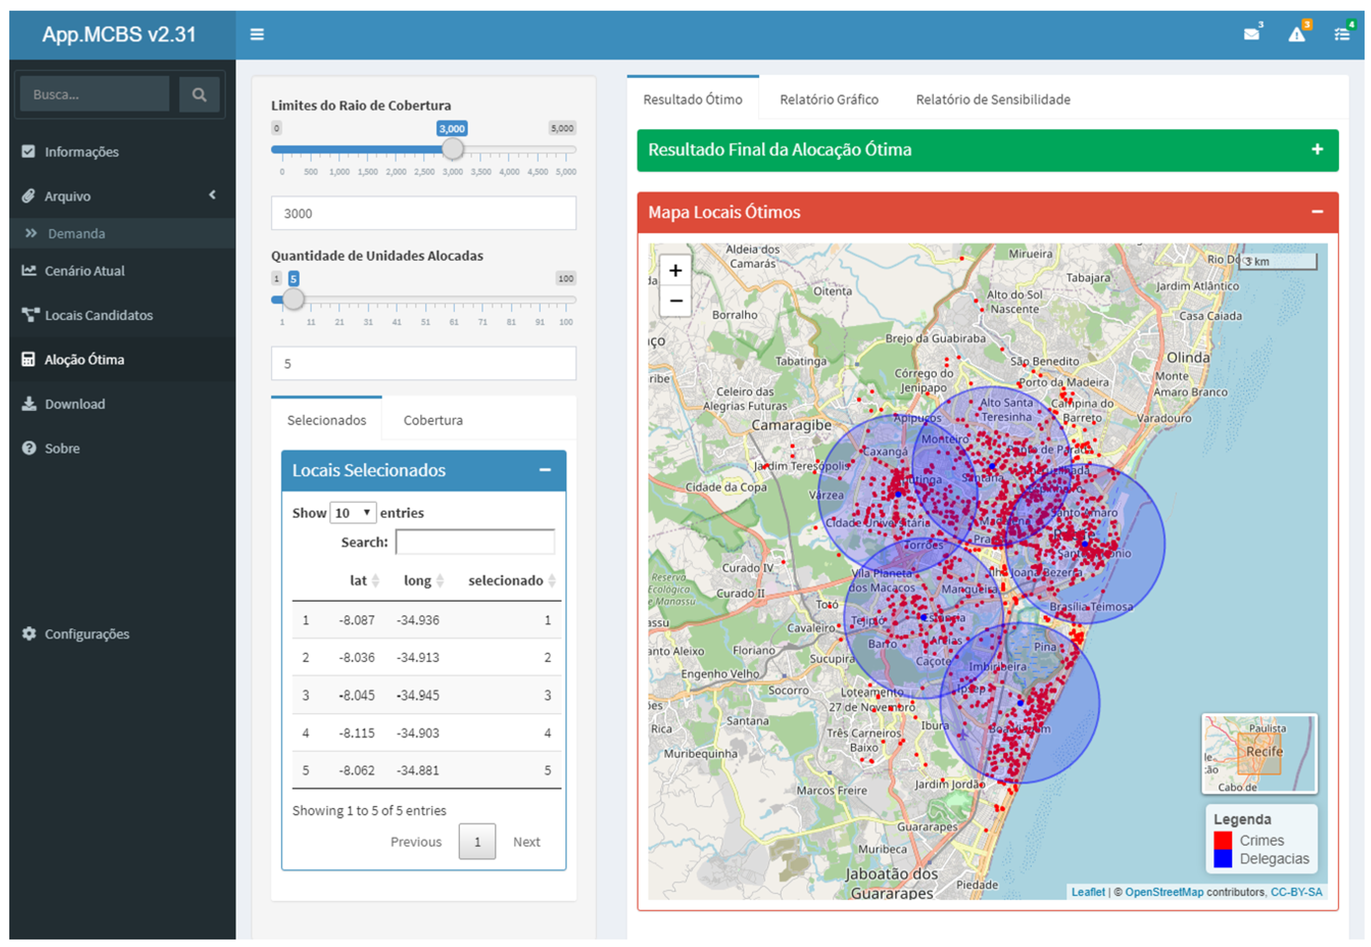Switch to the Cobertura tab

pos(433,420)
